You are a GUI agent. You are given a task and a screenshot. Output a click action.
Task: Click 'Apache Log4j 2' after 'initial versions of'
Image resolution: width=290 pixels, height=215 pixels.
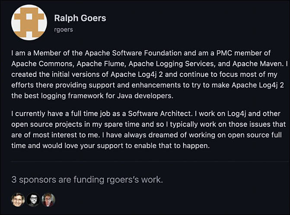(x=137, y=74)
